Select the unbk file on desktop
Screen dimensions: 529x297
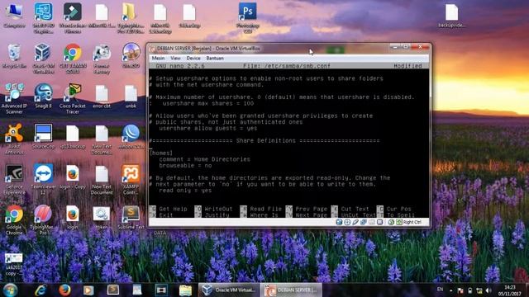131,96
